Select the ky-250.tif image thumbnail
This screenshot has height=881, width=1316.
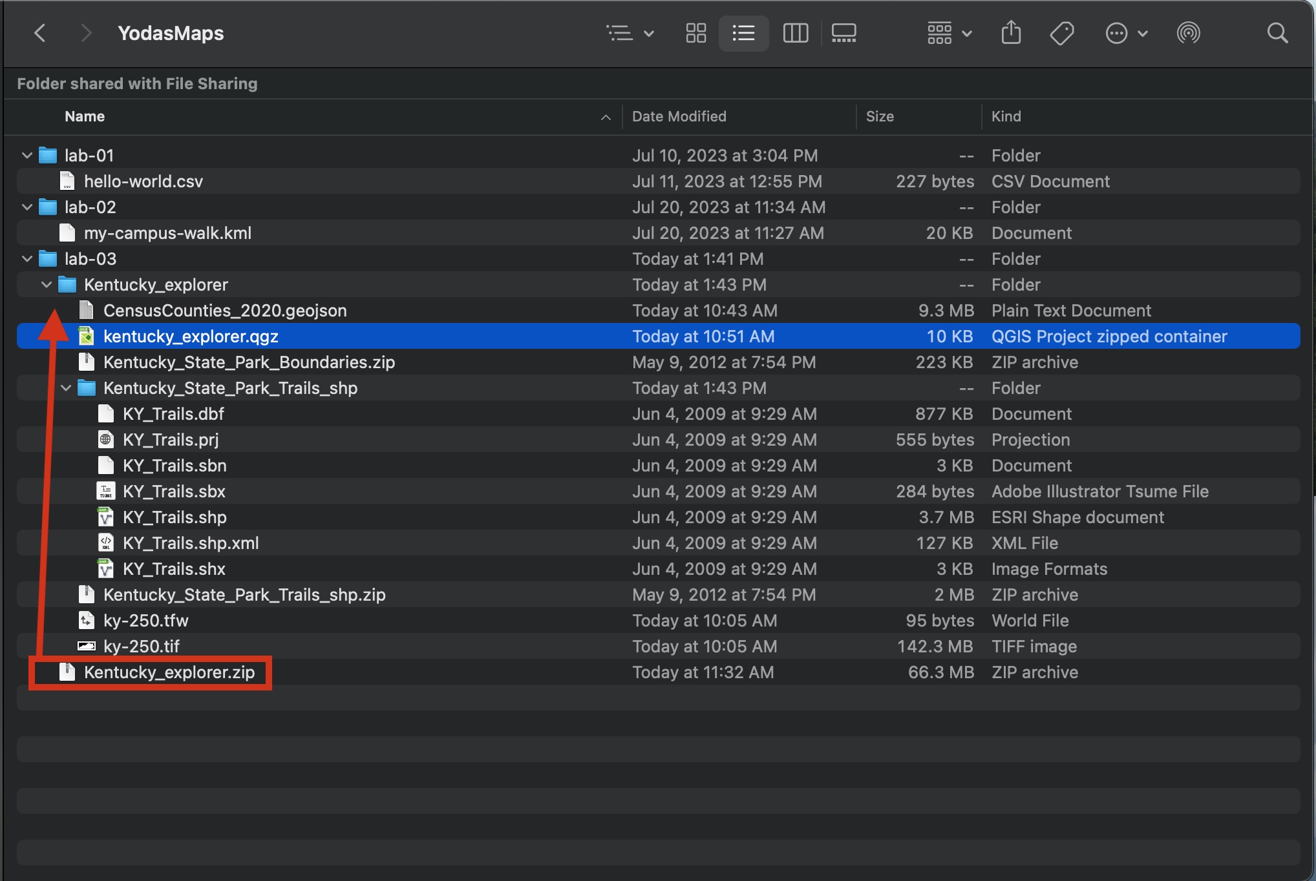click(x=87, y=646)
